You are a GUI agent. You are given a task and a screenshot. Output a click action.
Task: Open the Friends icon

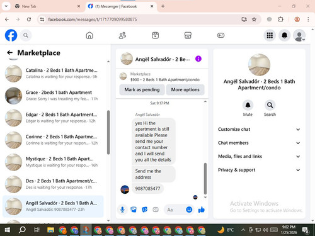click(x=122, y=35)
